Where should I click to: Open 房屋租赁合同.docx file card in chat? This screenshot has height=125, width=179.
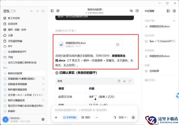(x=89, y=45)
